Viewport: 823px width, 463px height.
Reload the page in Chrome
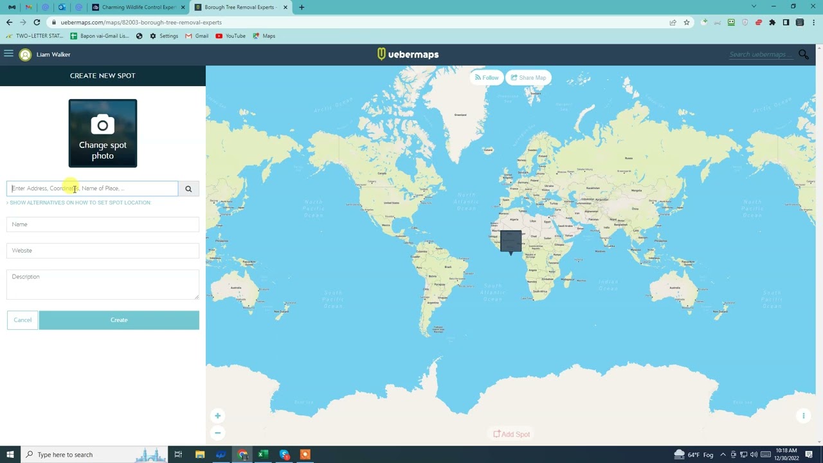[x=37, y=23]
